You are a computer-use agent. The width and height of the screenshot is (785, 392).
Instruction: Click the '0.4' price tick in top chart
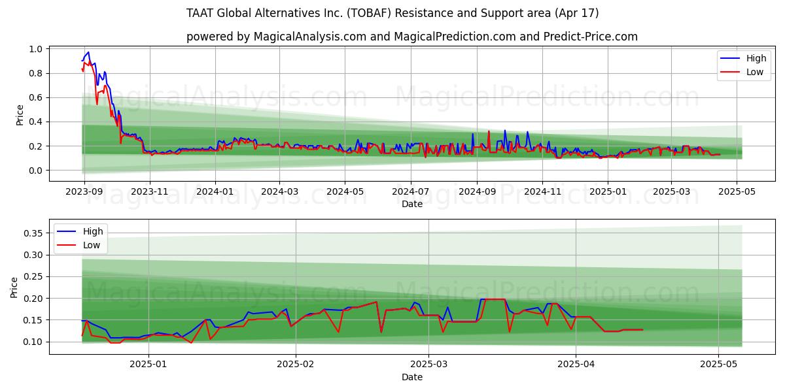click(x=36, y=122)
